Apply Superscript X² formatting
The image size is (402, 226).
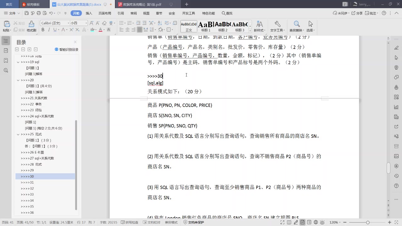[x=71, y=30]
